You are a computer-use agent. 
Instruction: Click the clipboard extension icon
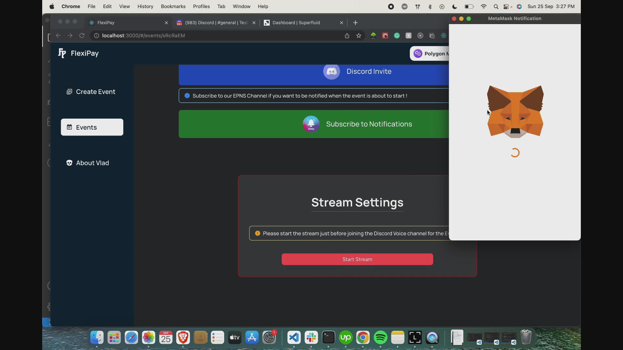pyautogui.click(x=432, y=36)
